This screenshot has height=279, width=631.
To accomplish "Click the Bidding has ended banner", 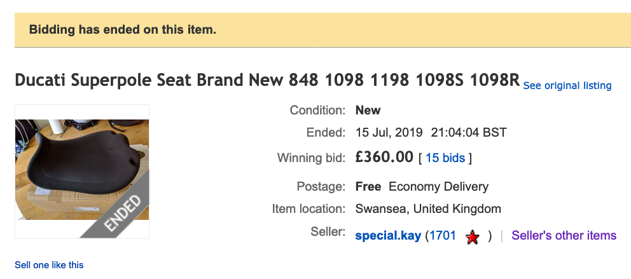I will coord(123,30).
